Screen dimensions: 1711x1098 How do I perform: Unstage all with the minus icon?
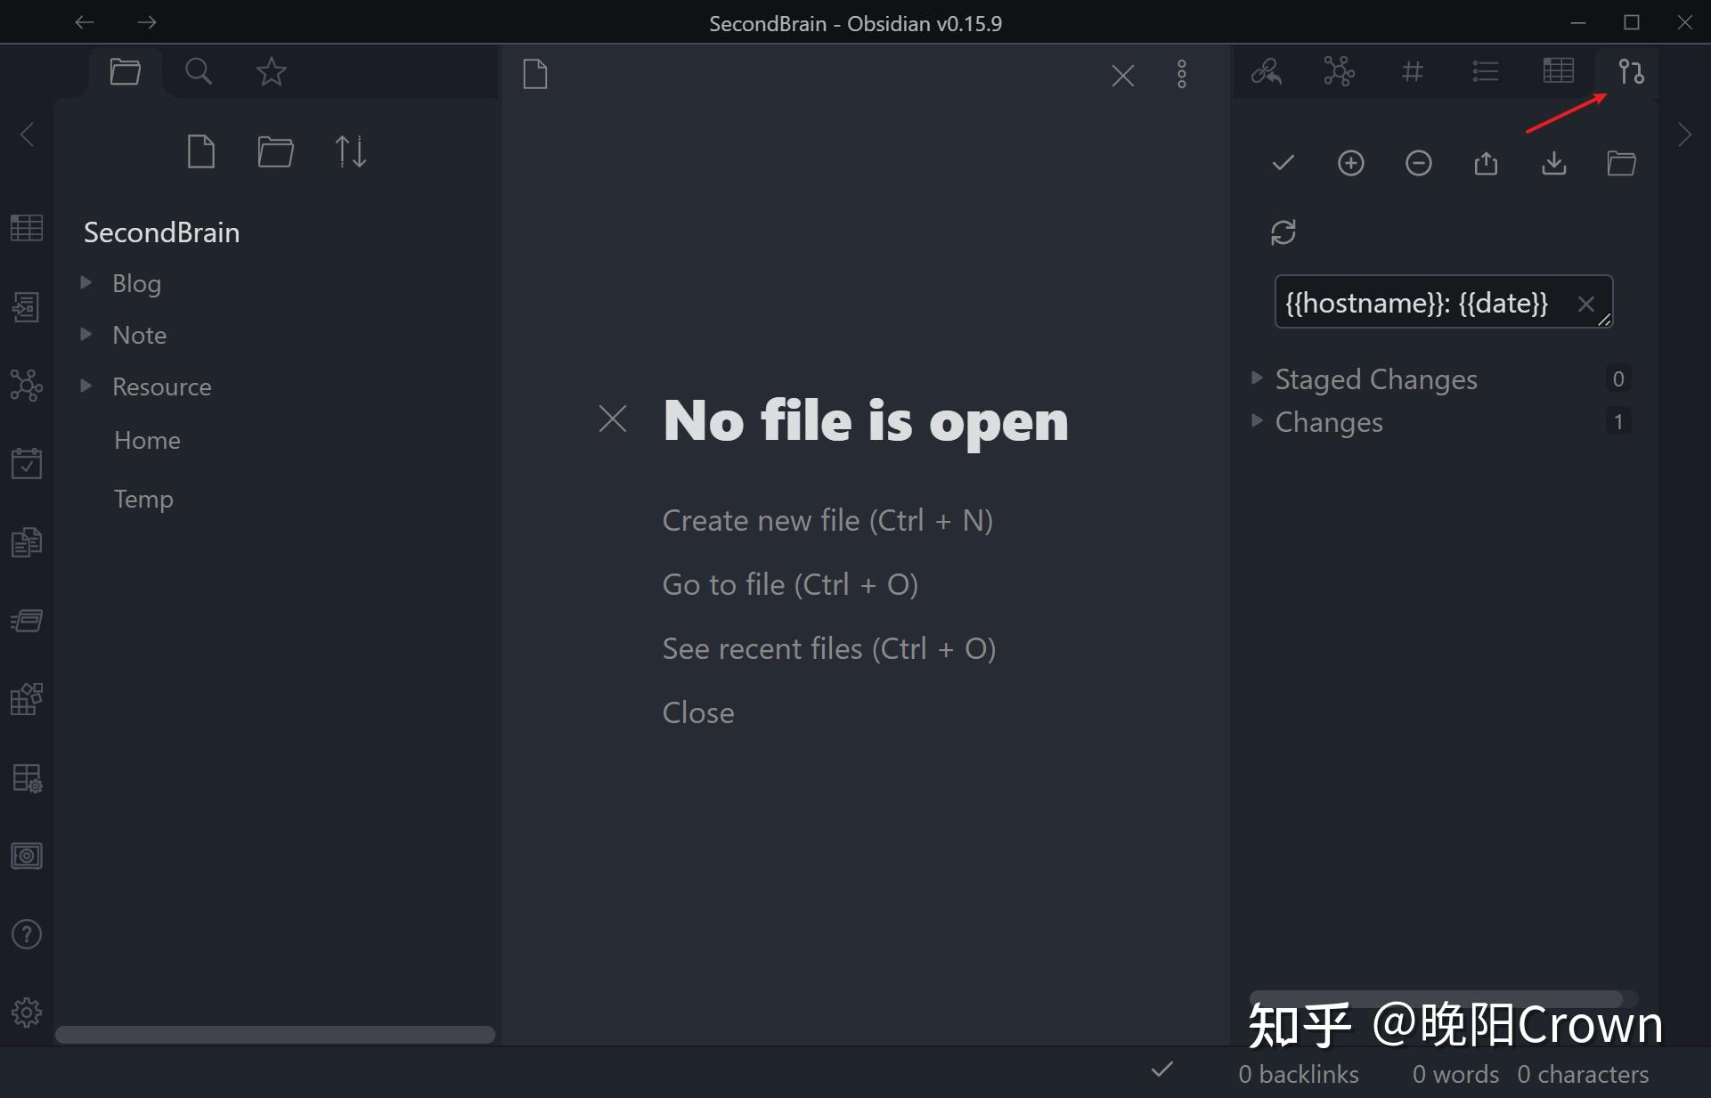click(1418, 163)
